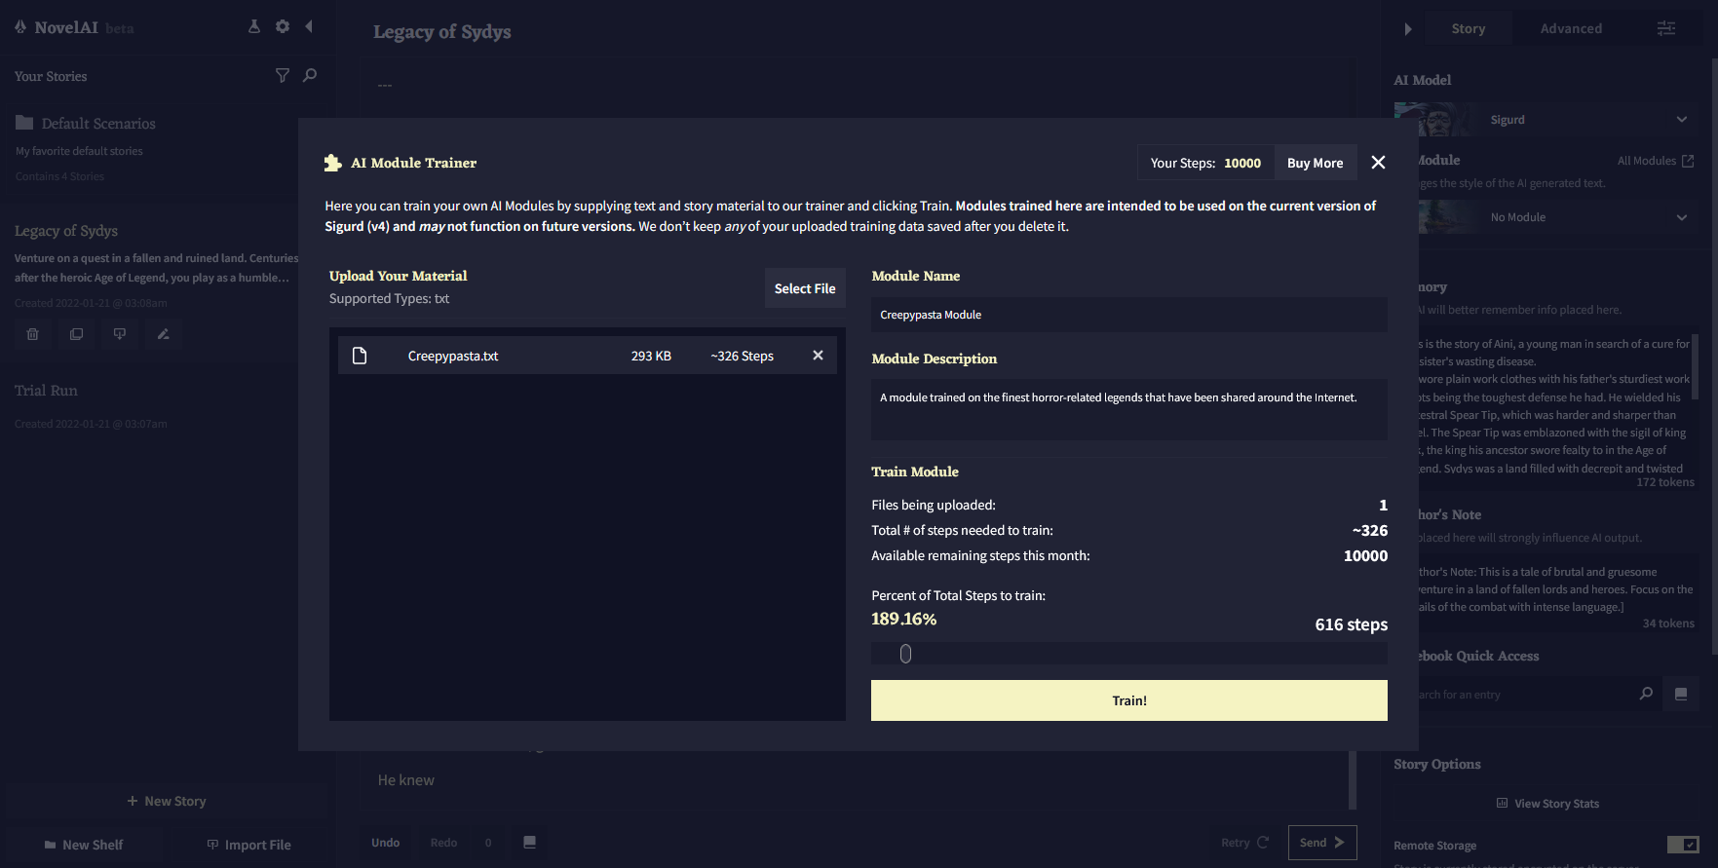The width and height of the screenshot is (1718, 868).
Task: Click the story editor scrollbar
Action: (x=1353, y=779)
